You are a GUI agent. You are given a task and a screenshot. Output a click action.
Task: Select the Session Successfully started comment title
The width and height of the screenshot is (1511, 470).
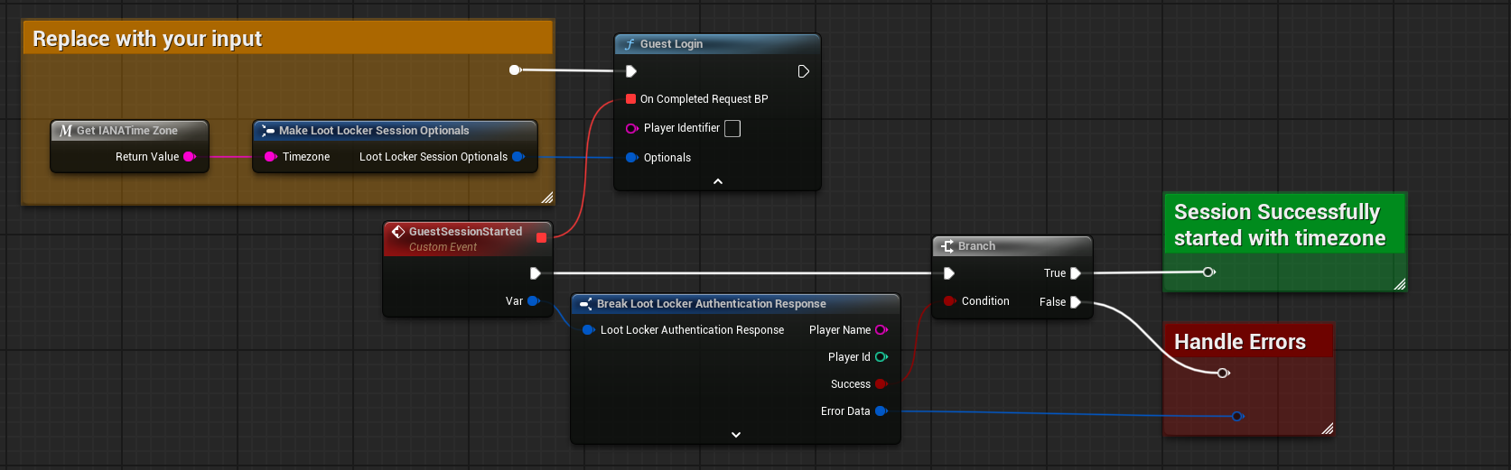pos(1279,225)
